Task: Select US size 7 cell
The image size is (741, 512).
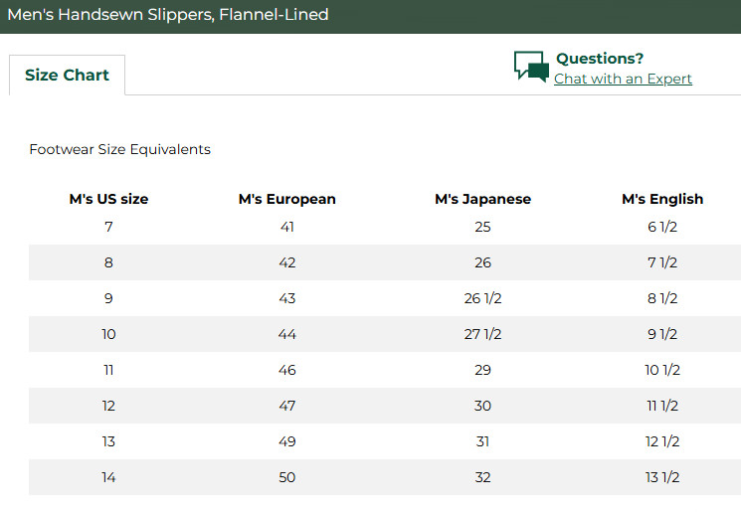Action: (108, 227)
